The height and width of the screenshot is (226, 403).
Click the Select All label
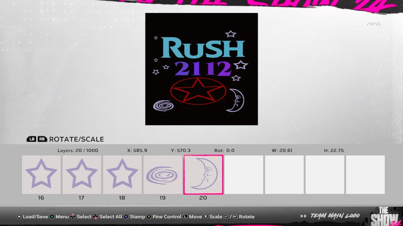pos(111,216)
